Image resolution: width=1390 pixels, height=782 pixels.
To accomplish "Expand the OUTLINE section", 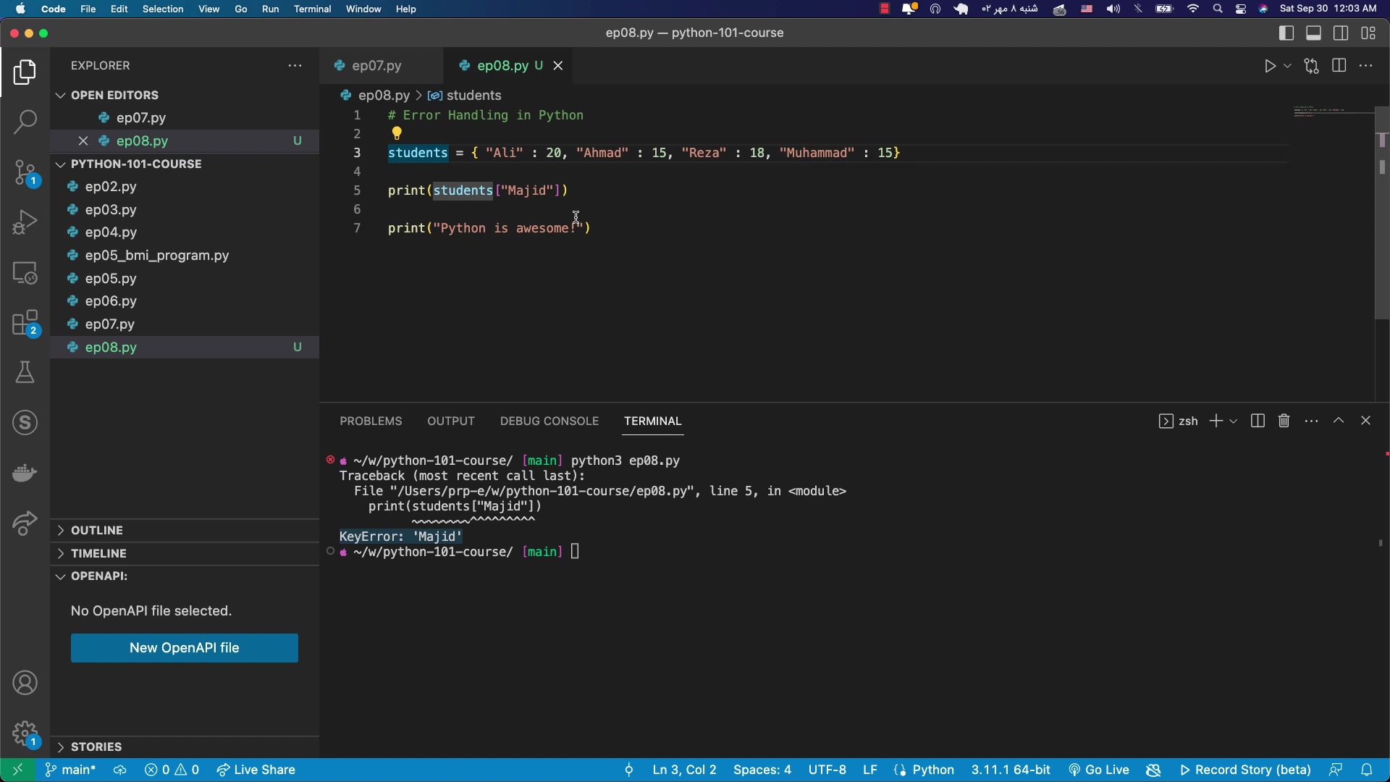I will [97, 530].
